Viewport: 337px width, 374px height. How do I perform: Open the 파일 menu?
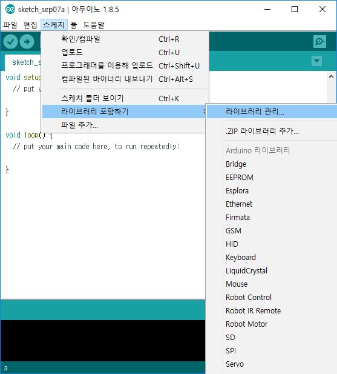(x=10, y=25)
